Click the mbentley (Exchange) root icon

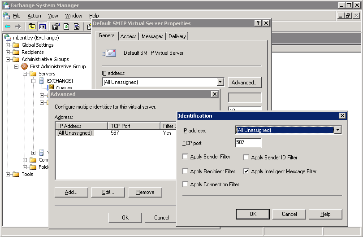(8, 38)
